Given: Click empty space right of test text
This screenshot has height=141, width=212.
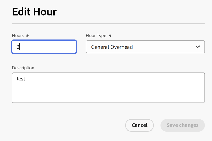Looking at the screenshot, I should point(113,79).
